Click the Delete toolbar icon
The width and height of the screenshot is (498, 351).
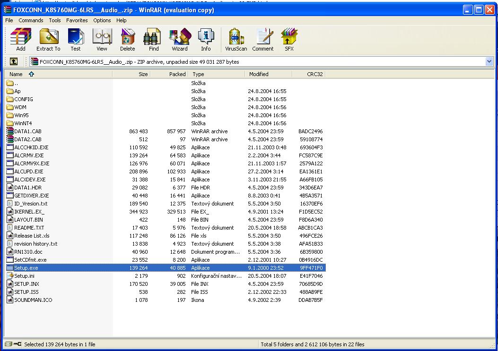[x=127, y=39]
